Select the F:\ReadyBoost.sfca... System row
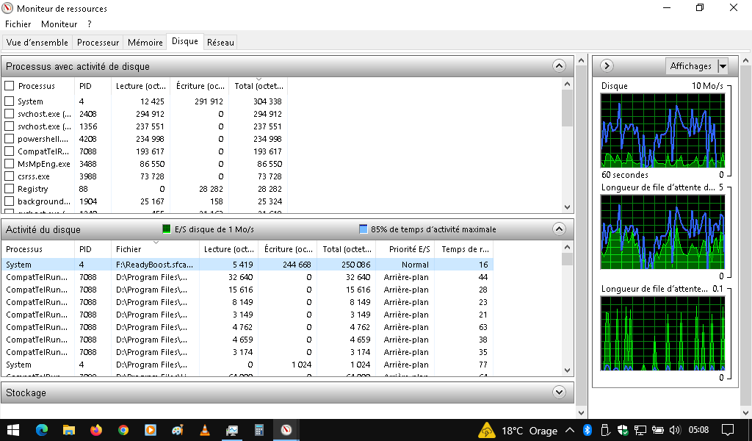The height and width of the screenshot is (441, 752). click(x=247, y=265)
